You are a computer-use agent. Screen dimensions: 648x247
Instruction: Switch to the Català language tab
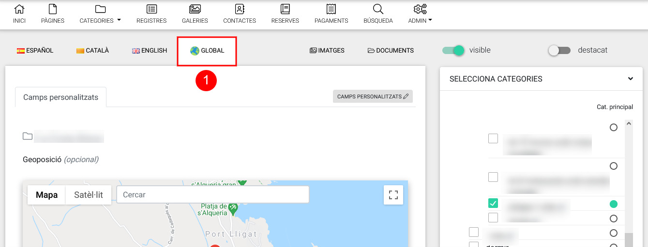[x=92, y=51]
